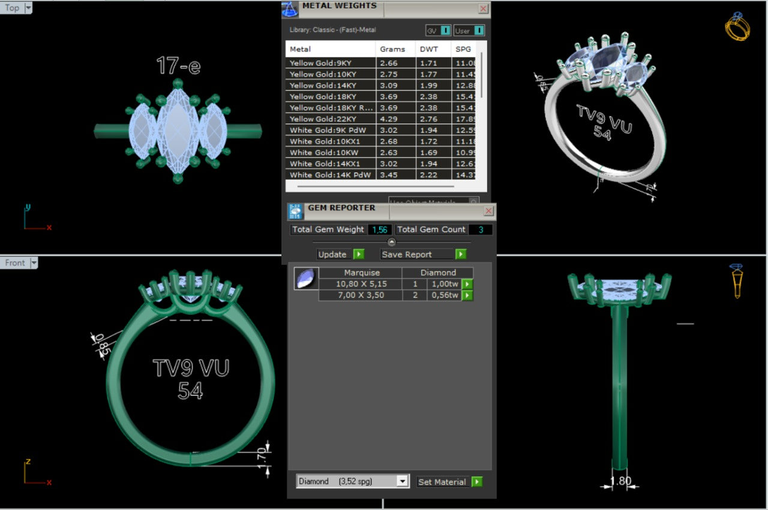Click the Marquise gem thumbnail icon
The image size is (768, 510).
(306, 279)
